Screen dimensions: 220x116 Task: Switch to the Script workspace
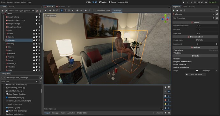point(103,2)
